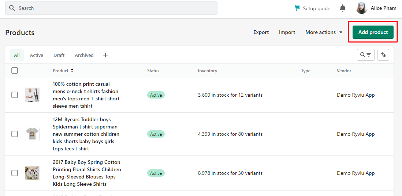The height and width of the screenshot is (196, 402).
Task: Click the Import button
Action: tap(287, 32)
